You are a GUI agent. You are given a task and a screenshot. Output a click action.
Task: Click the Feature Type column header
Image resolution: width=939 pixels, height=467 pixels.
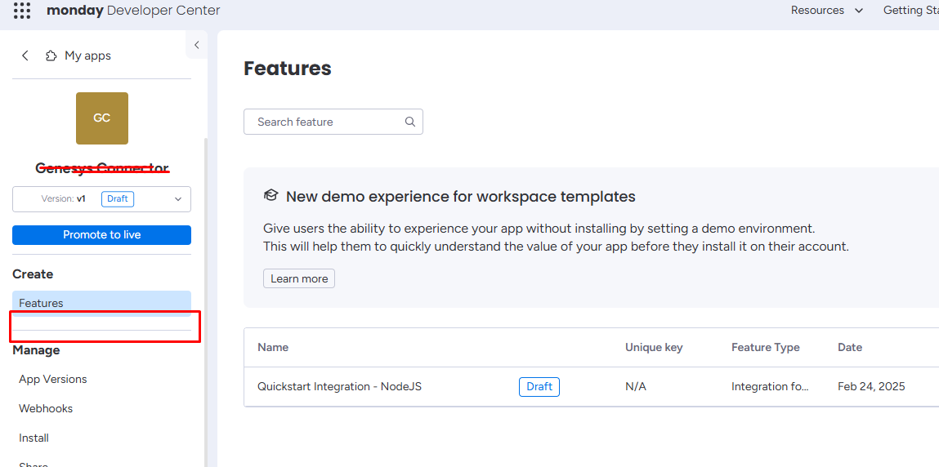tap(765, 347)
